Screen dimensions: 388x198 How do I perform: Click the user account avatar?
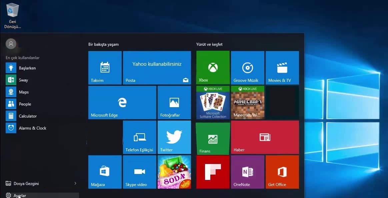coord(11,44)
